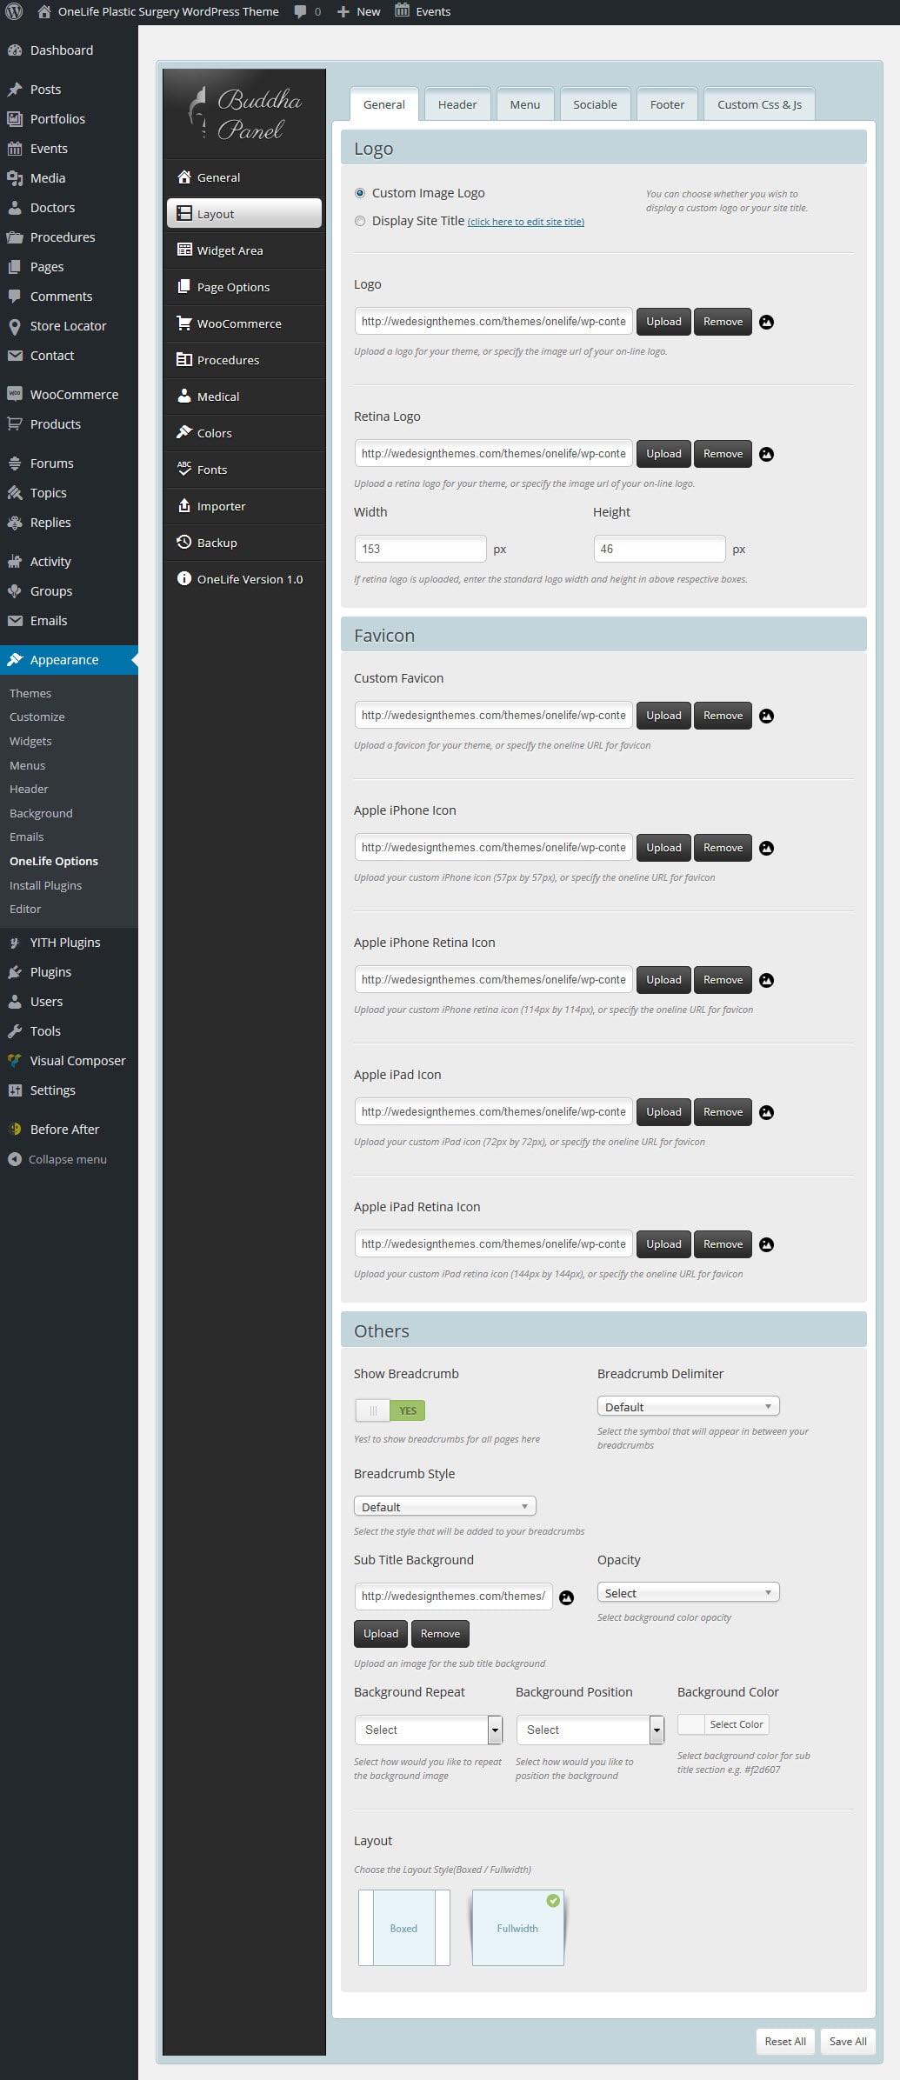Expand the Breadcrumb Style dropdown
This screenshot has height=2080, width=900.
pyautogui.click(x=444, y=1506)
